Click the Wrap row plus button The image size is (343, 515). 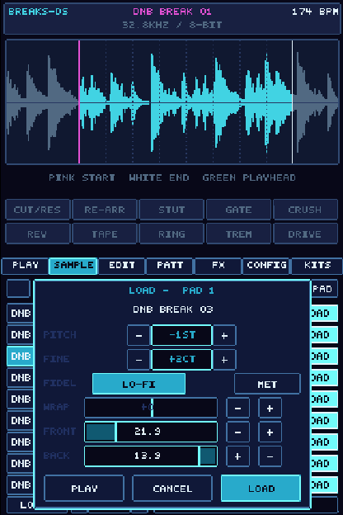(270, 408)
